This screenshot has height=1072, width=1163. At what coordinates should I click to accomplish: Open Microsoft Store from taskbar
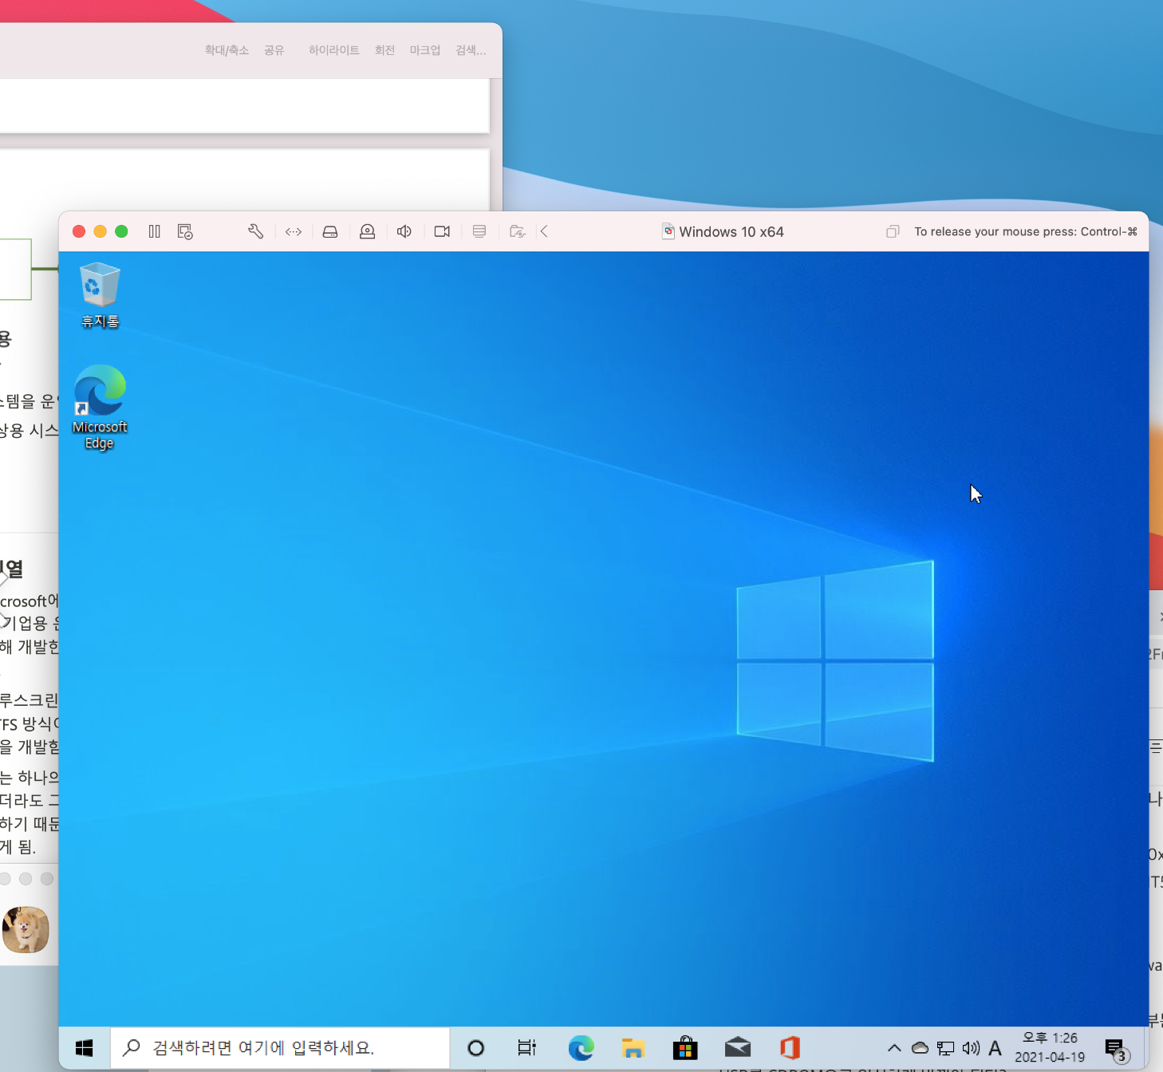click(685, 1048)
